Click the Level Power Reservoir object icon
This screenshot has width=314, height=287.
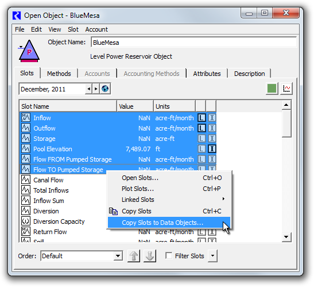pyautogui.click(x=29, y=51)
